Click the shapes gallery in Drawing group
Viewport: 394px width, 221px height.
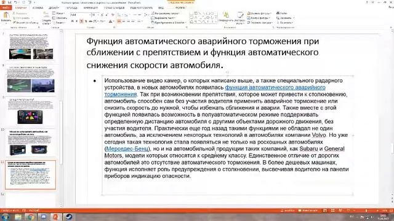[204, 18]
